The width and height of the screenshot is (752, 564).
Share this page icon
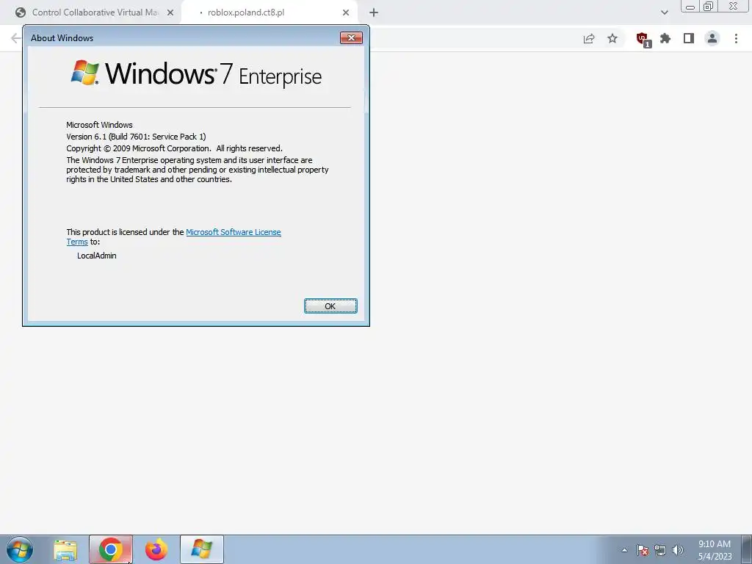(x=589, y=38)
